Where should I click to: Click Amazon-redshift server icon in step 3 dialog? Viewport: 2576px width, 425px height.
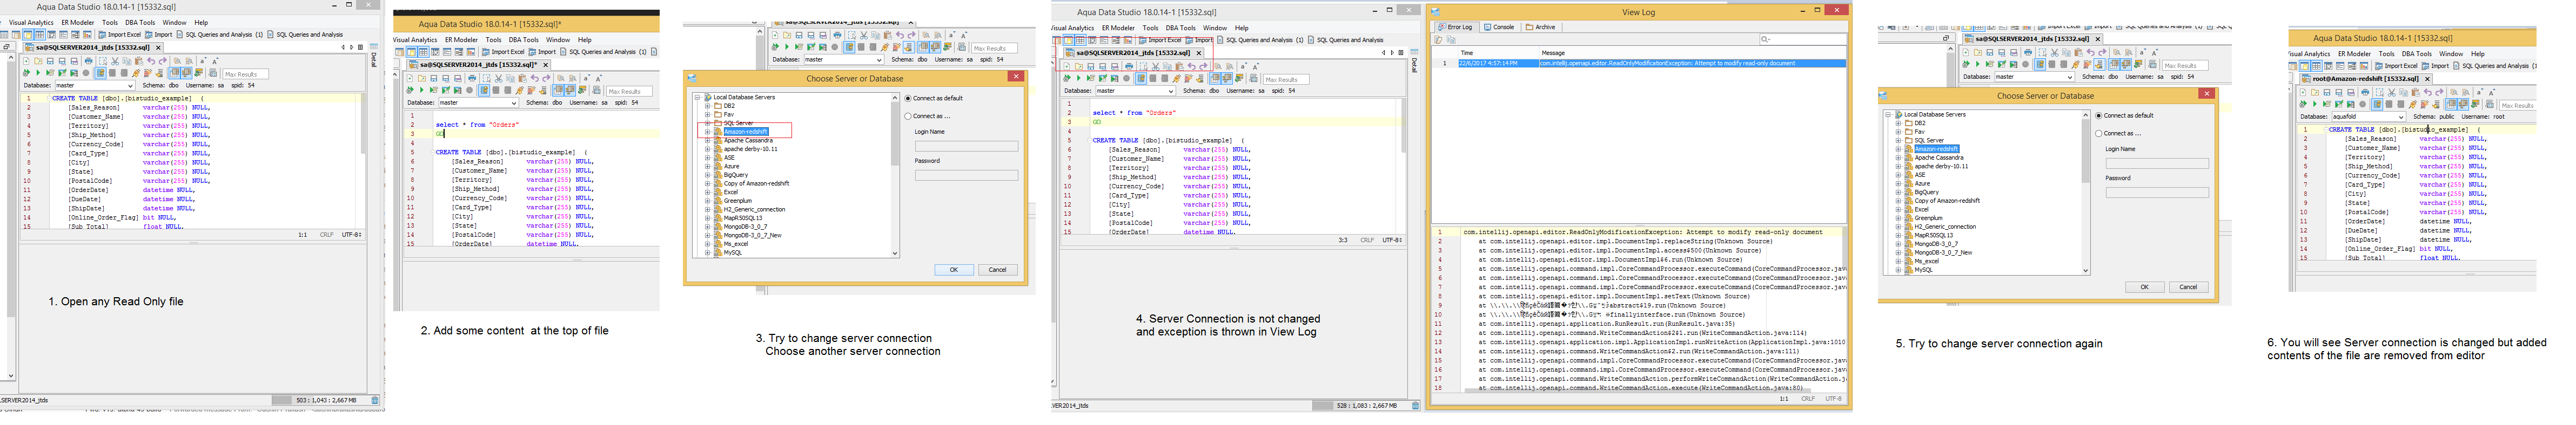pyautogui.click(x=717, y=132)
